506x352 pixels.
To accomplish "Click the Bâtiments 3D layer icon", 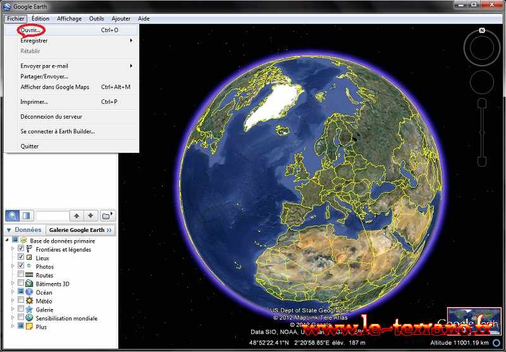I will [29, 284].
